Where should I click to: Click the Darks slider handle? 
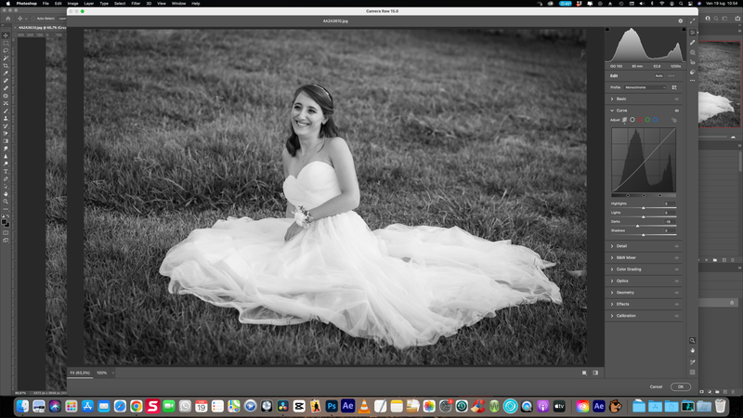(x=637, y=226)
